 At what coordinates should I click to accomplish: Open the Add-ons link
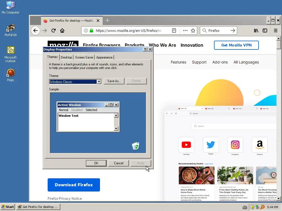point(220,62)
